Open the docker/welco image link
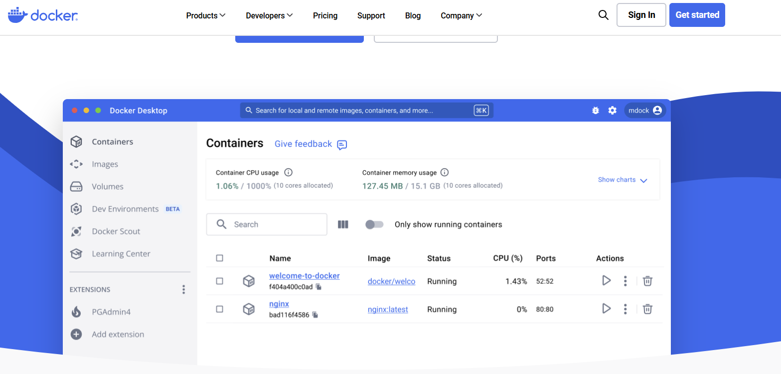 392,281
